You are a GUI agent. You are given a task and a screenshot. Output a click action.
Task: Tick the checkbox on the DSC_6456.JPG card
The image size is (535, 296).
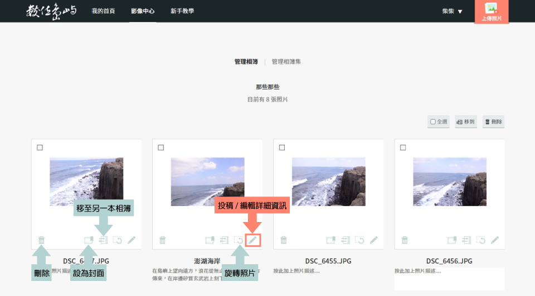403,147
